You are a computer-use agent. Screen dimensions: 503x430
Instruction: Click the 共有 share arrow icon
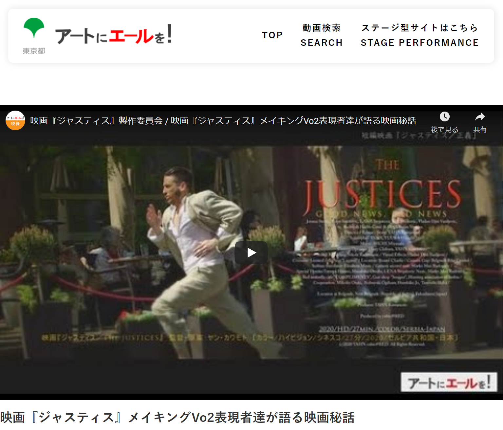480,117
